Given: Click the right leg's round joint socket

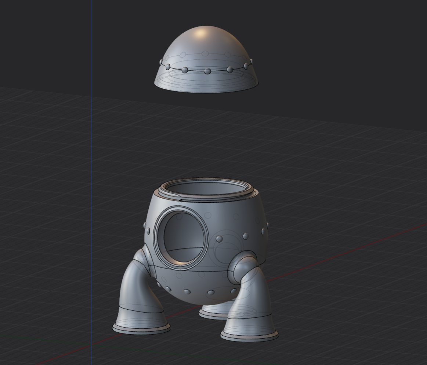Looking at the screenshot, I should [242, 267].
